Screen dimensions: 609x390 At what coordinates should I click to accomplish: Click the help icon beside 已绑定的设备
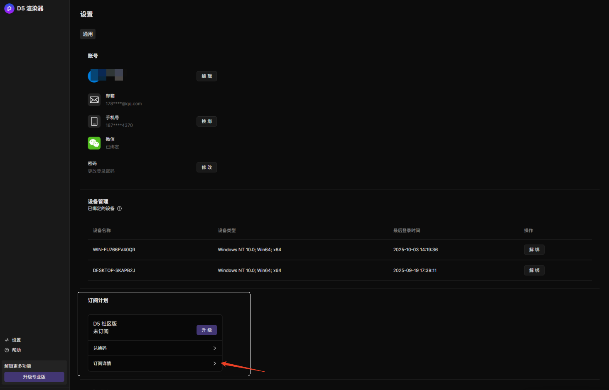[x=119, y=208]
